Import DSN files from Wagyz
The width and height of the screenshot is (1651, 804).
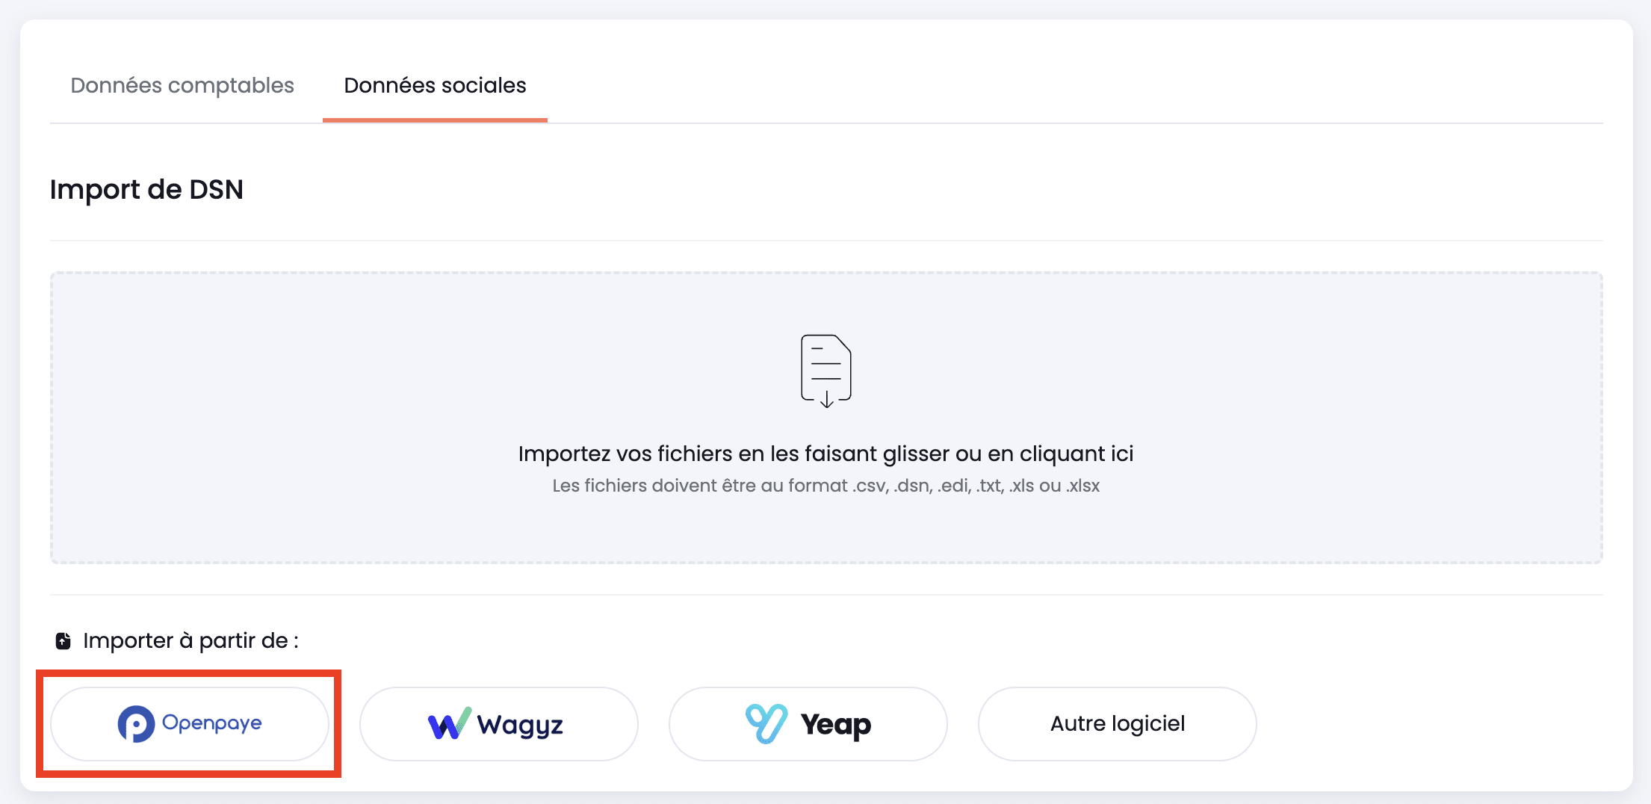[498, 723]
